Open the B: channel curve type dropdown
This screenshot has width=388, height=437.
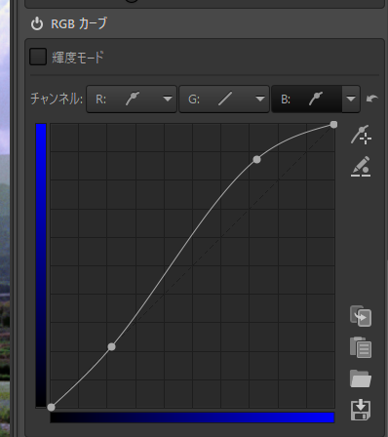pos(351,99)
